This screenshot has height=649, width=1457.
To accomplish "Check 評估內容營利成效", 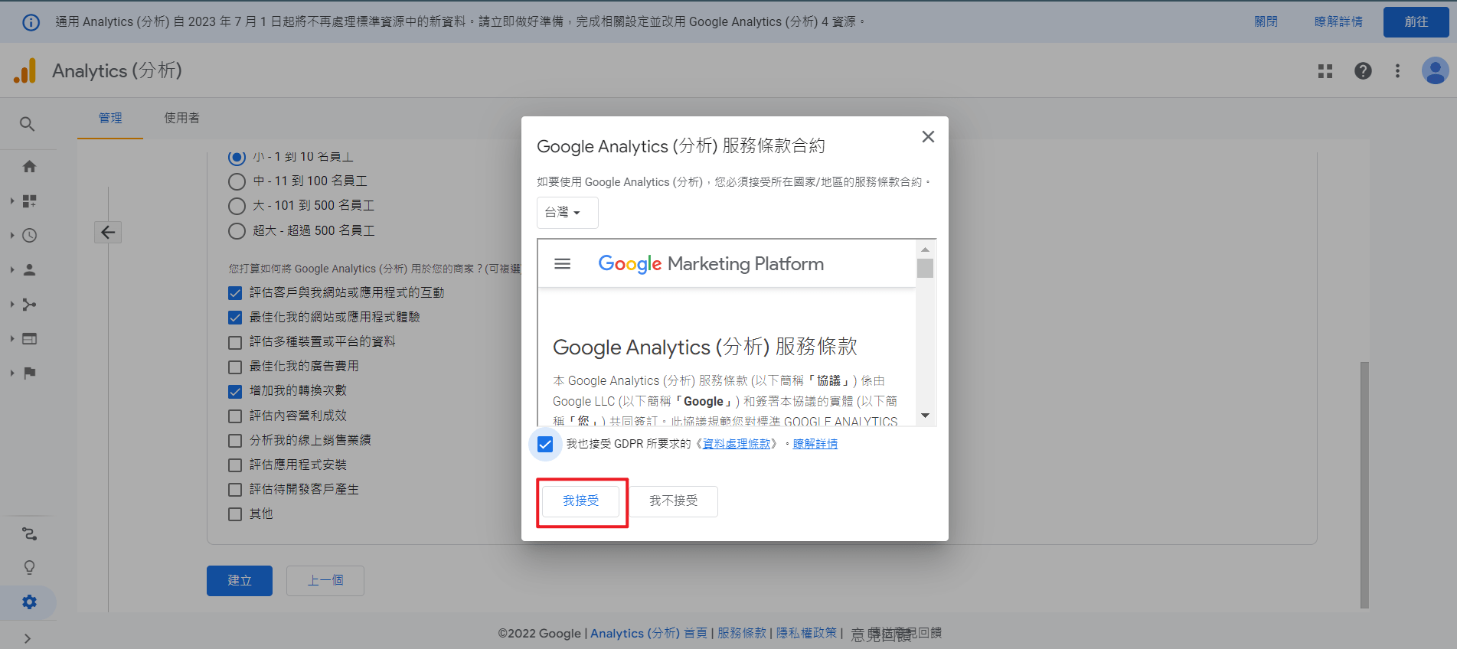I will (x=235, y=416).
